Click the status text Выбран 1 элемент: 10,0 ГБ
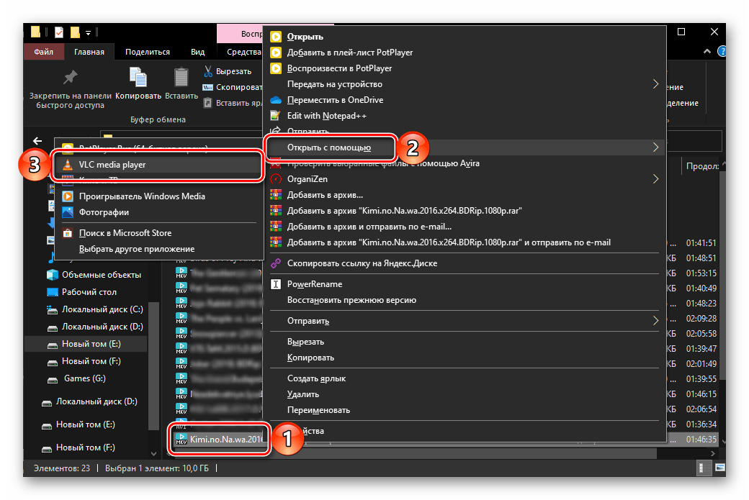Viewport: 749px width, 500px height. (x=157, y=468)
